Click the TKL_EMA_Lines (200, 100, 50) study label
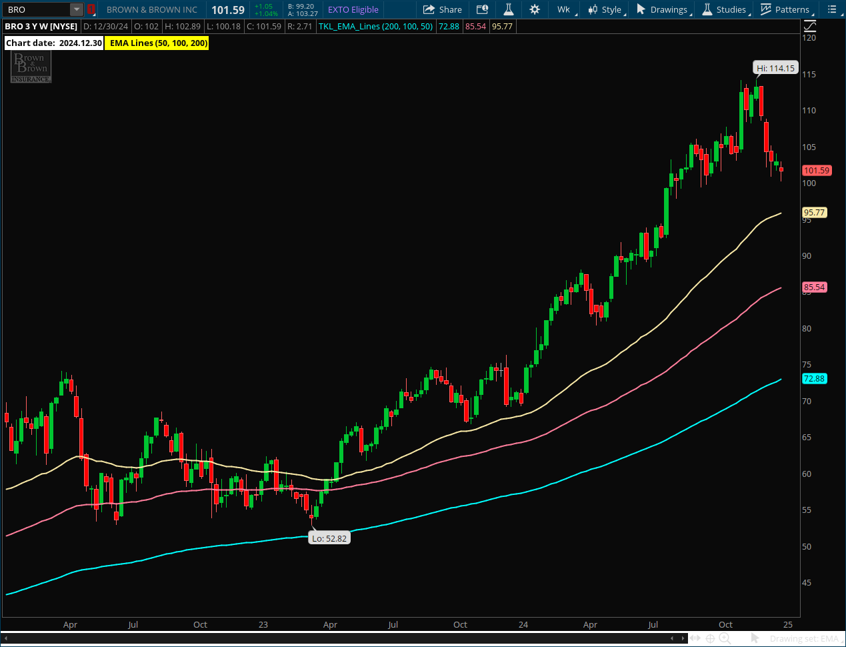 [375, 27]
